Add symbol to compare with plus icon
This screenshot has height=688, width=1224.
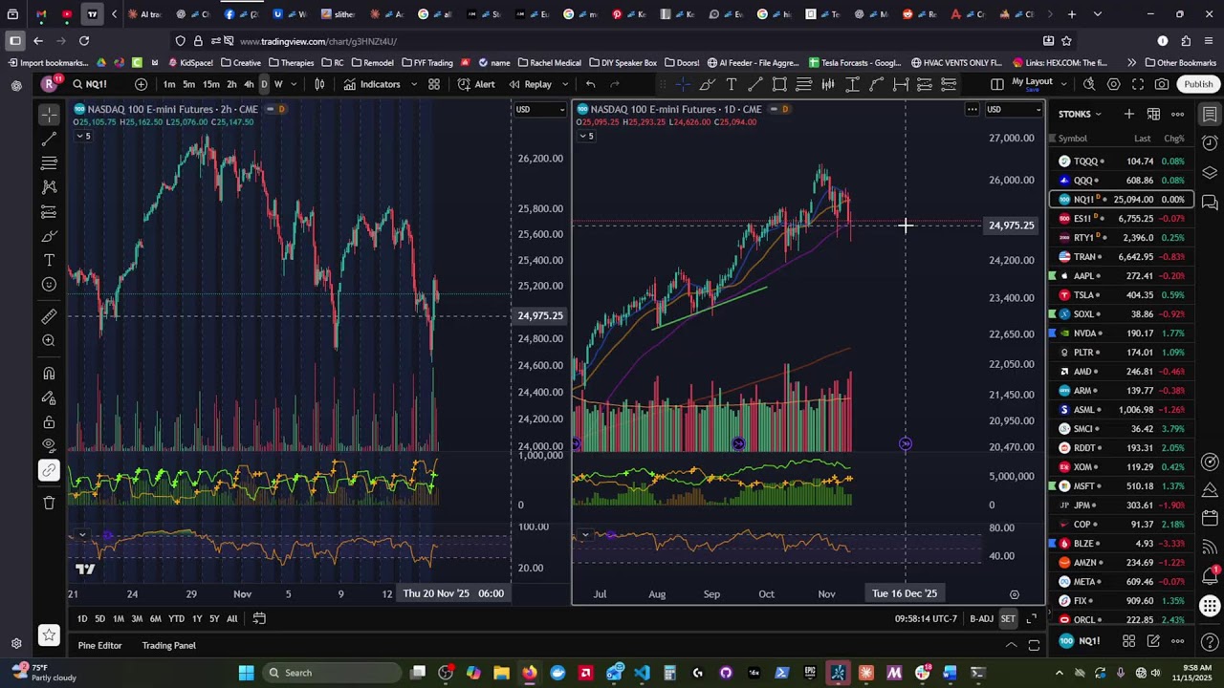pos(142,84)
